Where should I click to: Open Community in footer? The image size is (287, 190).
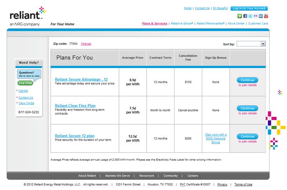tap(170, 176)
